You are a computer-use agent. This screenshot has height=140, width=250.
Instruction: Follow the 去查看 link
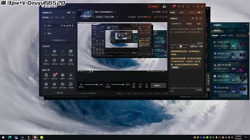(175, 68)
